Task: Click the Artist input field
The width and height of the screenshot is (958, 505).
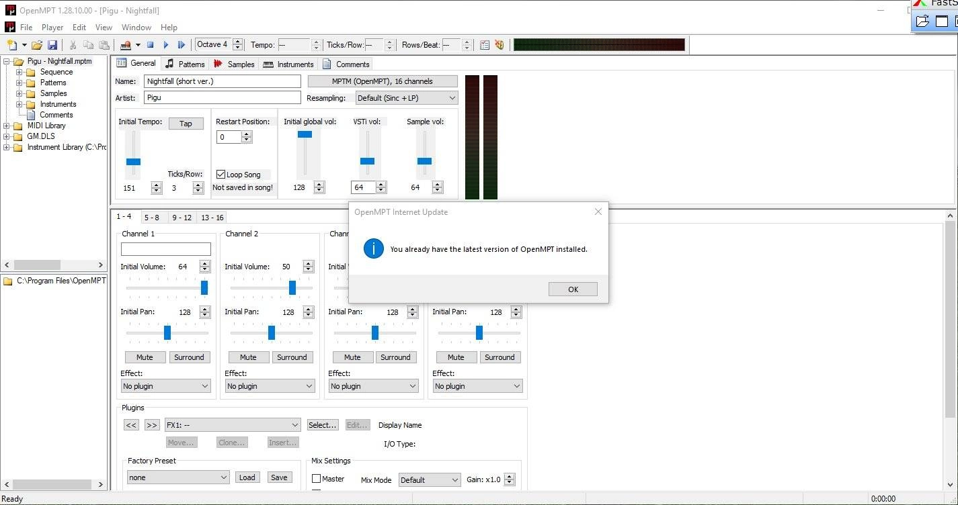Action: pos(223,98)
